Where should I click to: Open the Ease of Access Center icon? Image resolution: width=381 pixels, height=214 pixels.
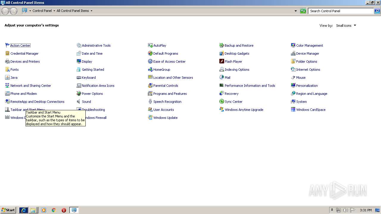pos(150,62)
